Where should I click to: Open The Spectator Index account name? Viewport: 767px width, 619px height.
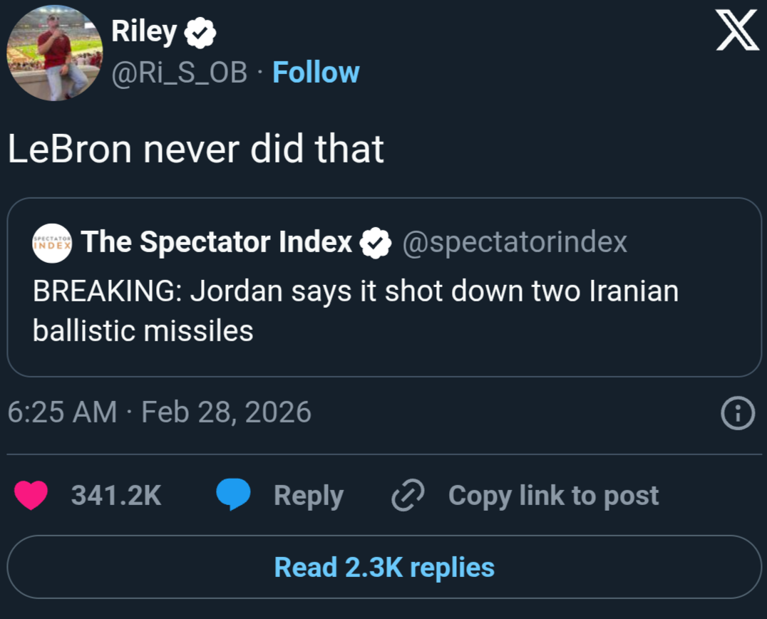[x=217, y=242]
